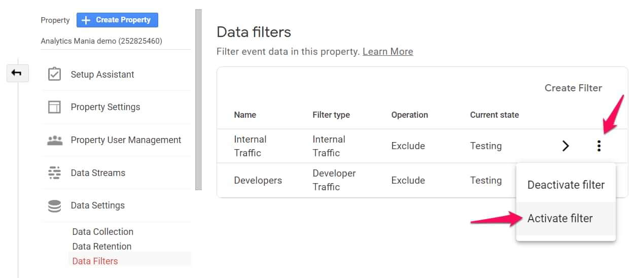The height and width of the screenshot is (278, 636).
Task: Open the Internal Traffic filter name
Action: tap(250, 146)
